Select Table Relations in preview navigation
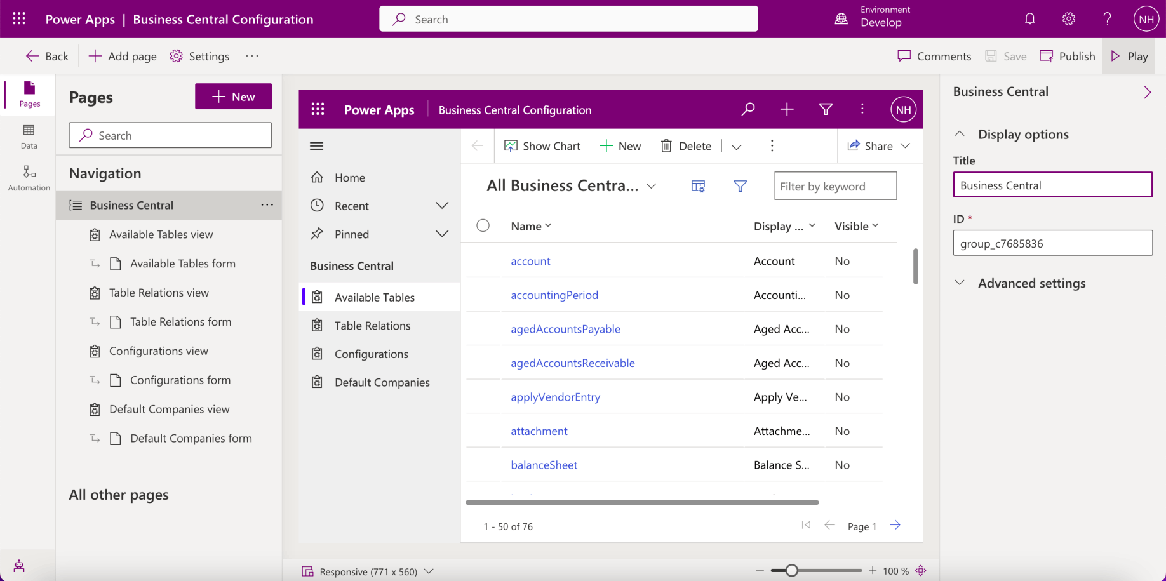1166x581 pixels. [372, 326]
